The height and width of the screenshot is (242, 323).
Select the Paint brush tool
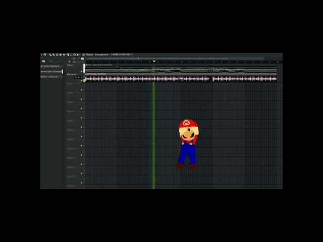click(53, 55)
